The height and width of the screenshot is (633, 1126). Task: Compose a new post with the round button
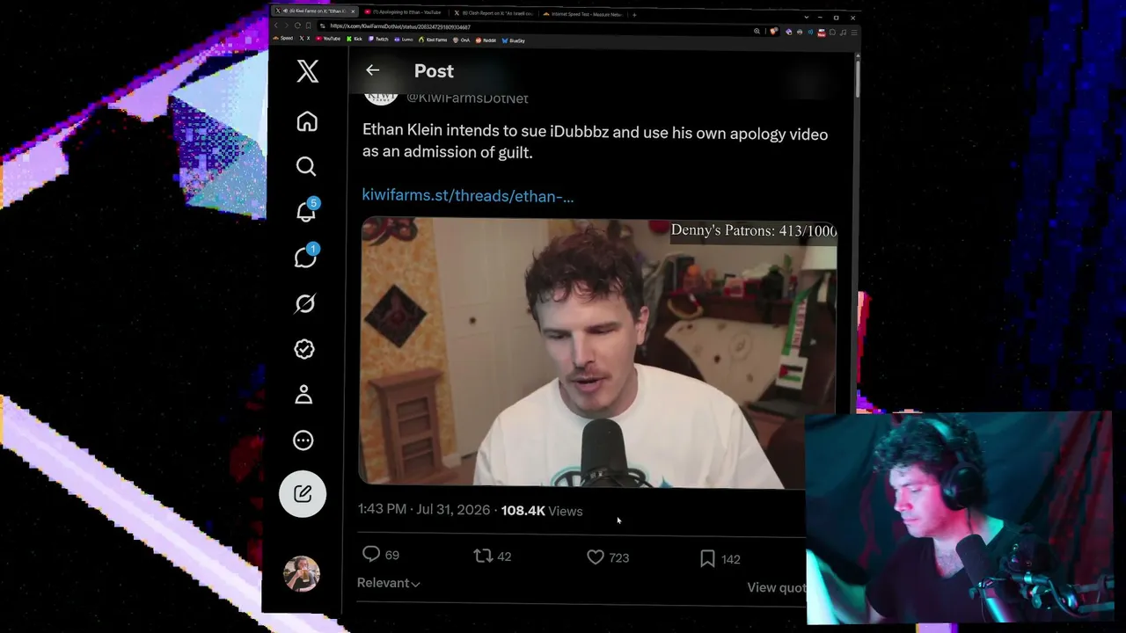(303, 494)
